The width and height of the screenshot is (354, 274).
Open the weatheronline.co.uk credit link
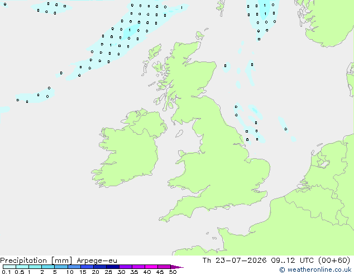click(x=315, y=270)
